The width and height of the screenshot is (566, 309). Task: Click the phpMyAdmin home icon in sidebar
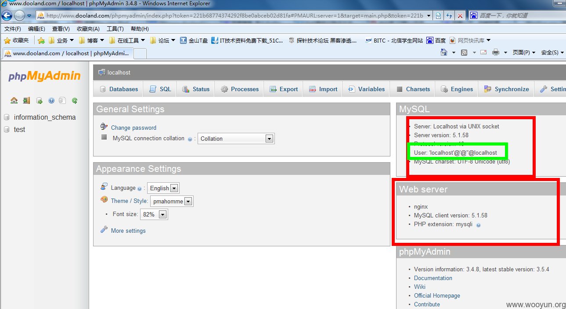click(x=14, y=100)
